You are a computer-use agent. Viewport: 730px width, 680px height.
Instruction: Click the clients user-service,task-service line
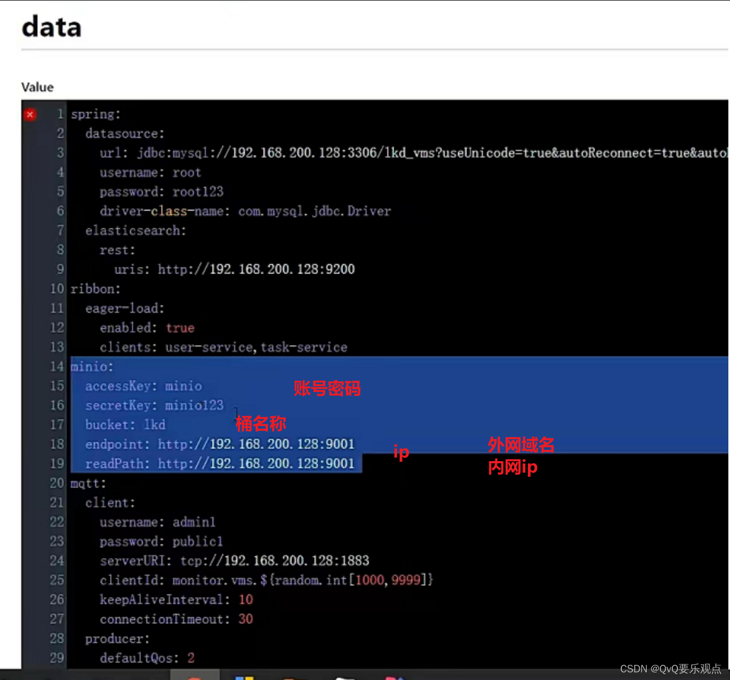tap(223, 348)
